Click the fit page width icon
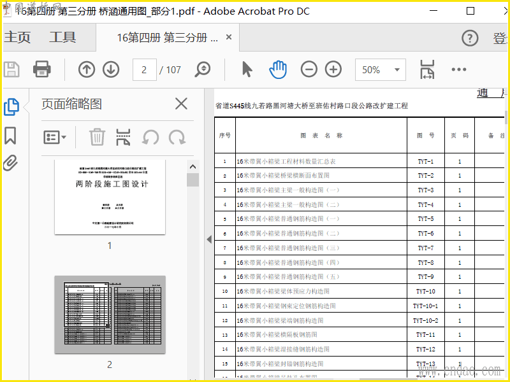Screen dimensions: 510x382 point(427,69)
